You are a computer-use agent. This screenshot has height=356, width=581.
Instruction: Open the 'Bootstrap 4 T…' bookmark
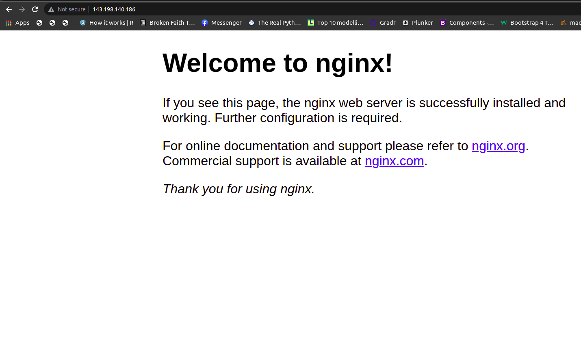point(527,23)
